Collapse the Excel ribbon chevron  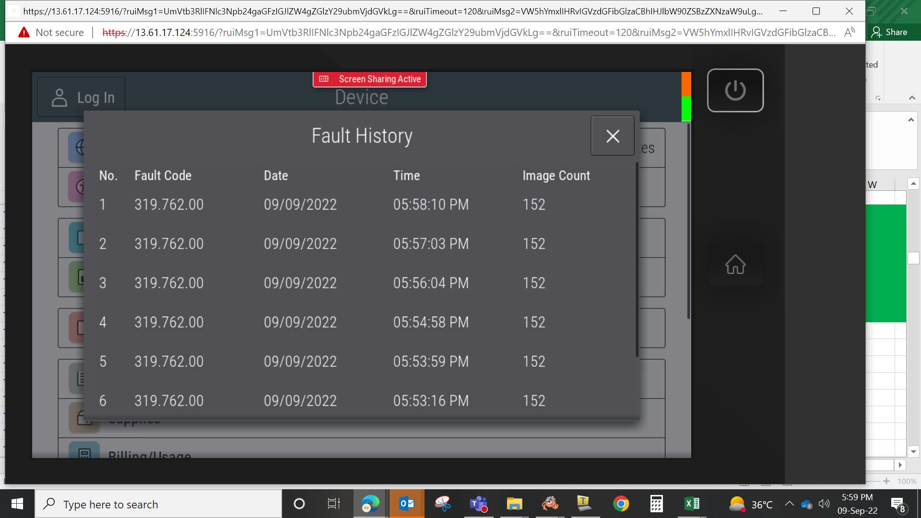912,98
